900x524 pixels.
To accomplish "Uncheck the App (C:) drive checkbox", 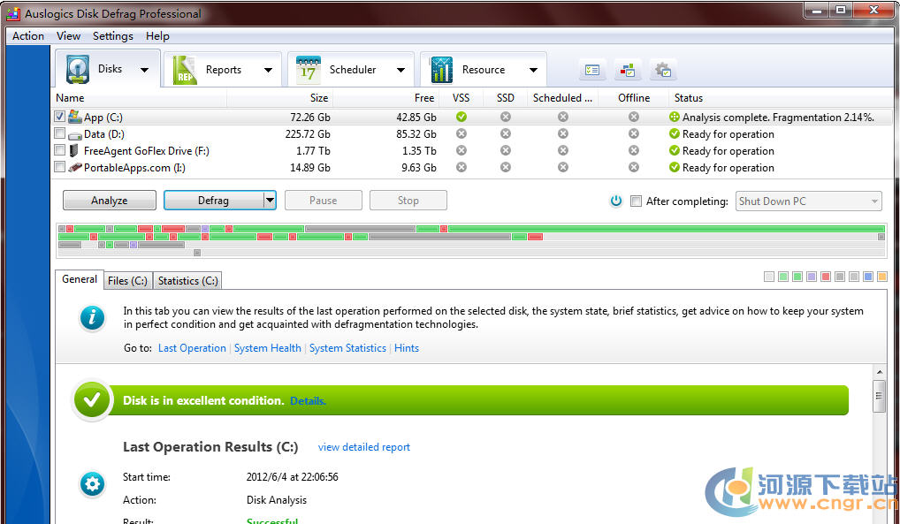I will point(60,117).
